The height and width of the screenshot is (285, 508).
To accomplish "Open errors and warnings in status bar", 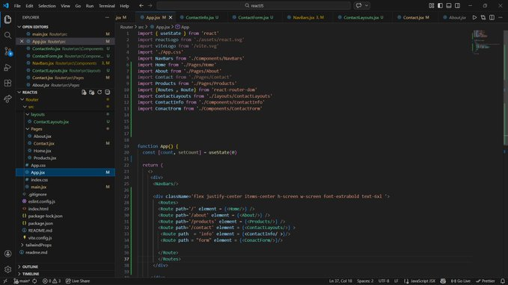I will (x=52, y=281).
